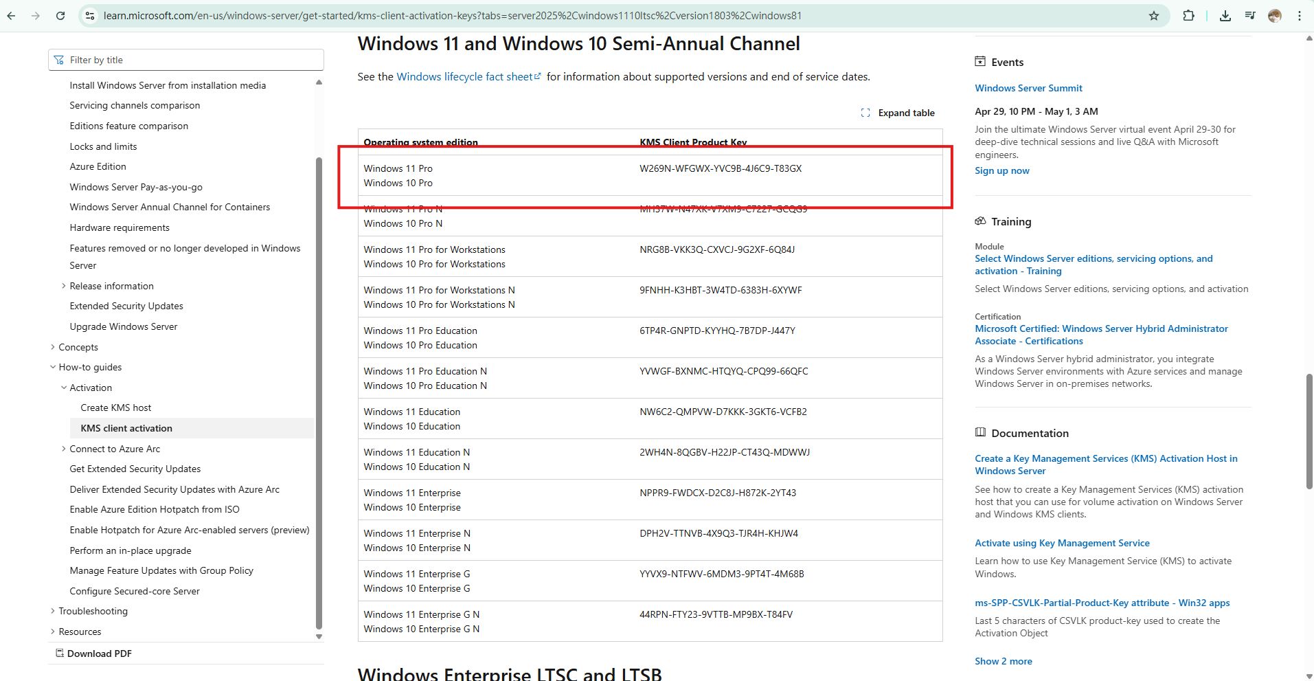The height and width of the screenshot is (681, 1314).
Task: Open Upgrade Windows Server sidebar item
Action: pos(124,326)
